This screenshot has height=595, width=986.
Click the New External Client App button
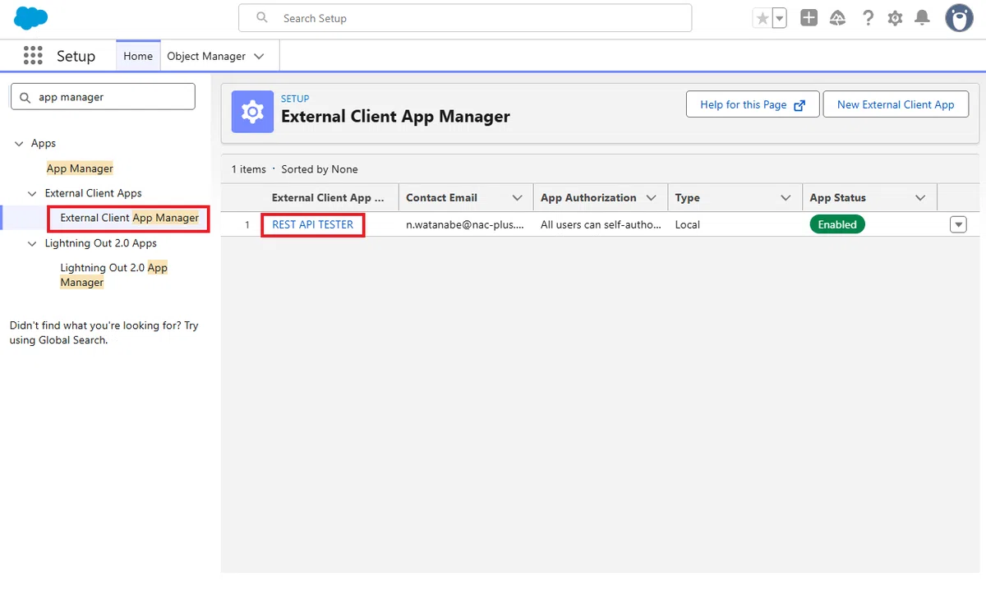896,104
